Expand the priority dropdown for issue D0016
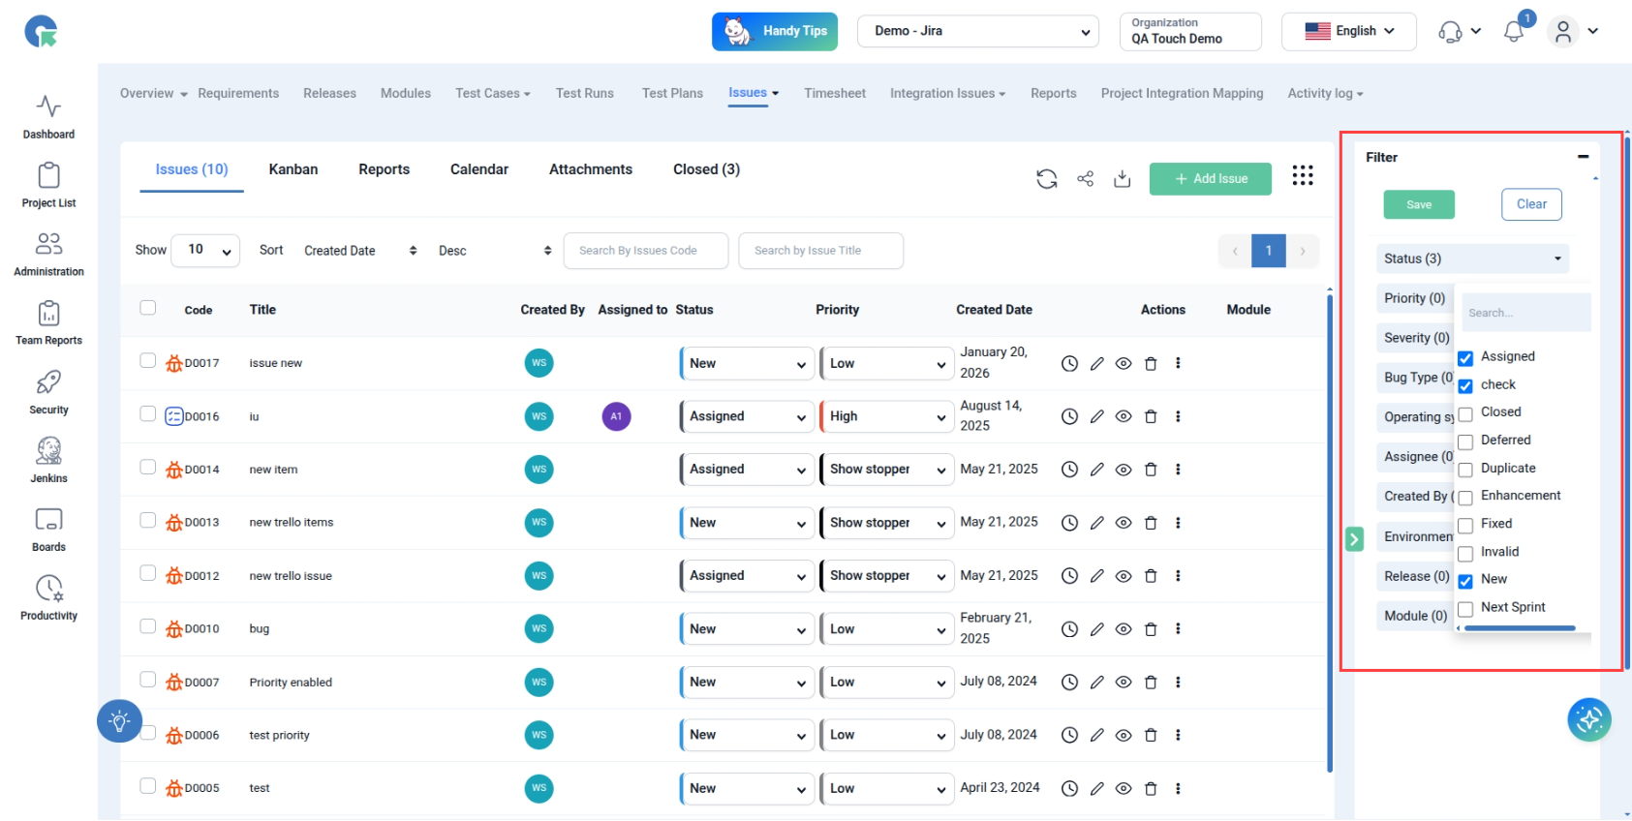 [886, 416]
